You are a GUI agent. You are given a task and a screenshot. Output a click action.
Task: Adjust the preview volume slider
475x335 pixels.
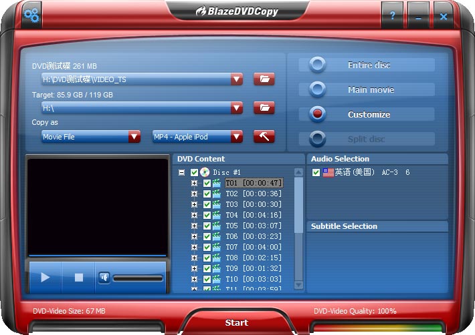[x=138, y=278]
